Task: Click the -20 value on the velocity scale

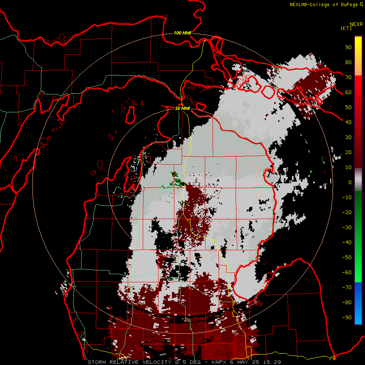Action: [347, 212]
